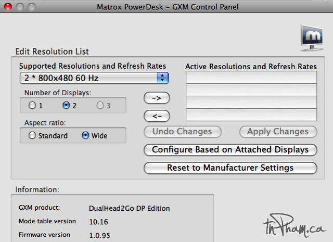The width and height of the screenshot is (333, 242).
Task: Click the Firmware version label
Action: point(44,235)
